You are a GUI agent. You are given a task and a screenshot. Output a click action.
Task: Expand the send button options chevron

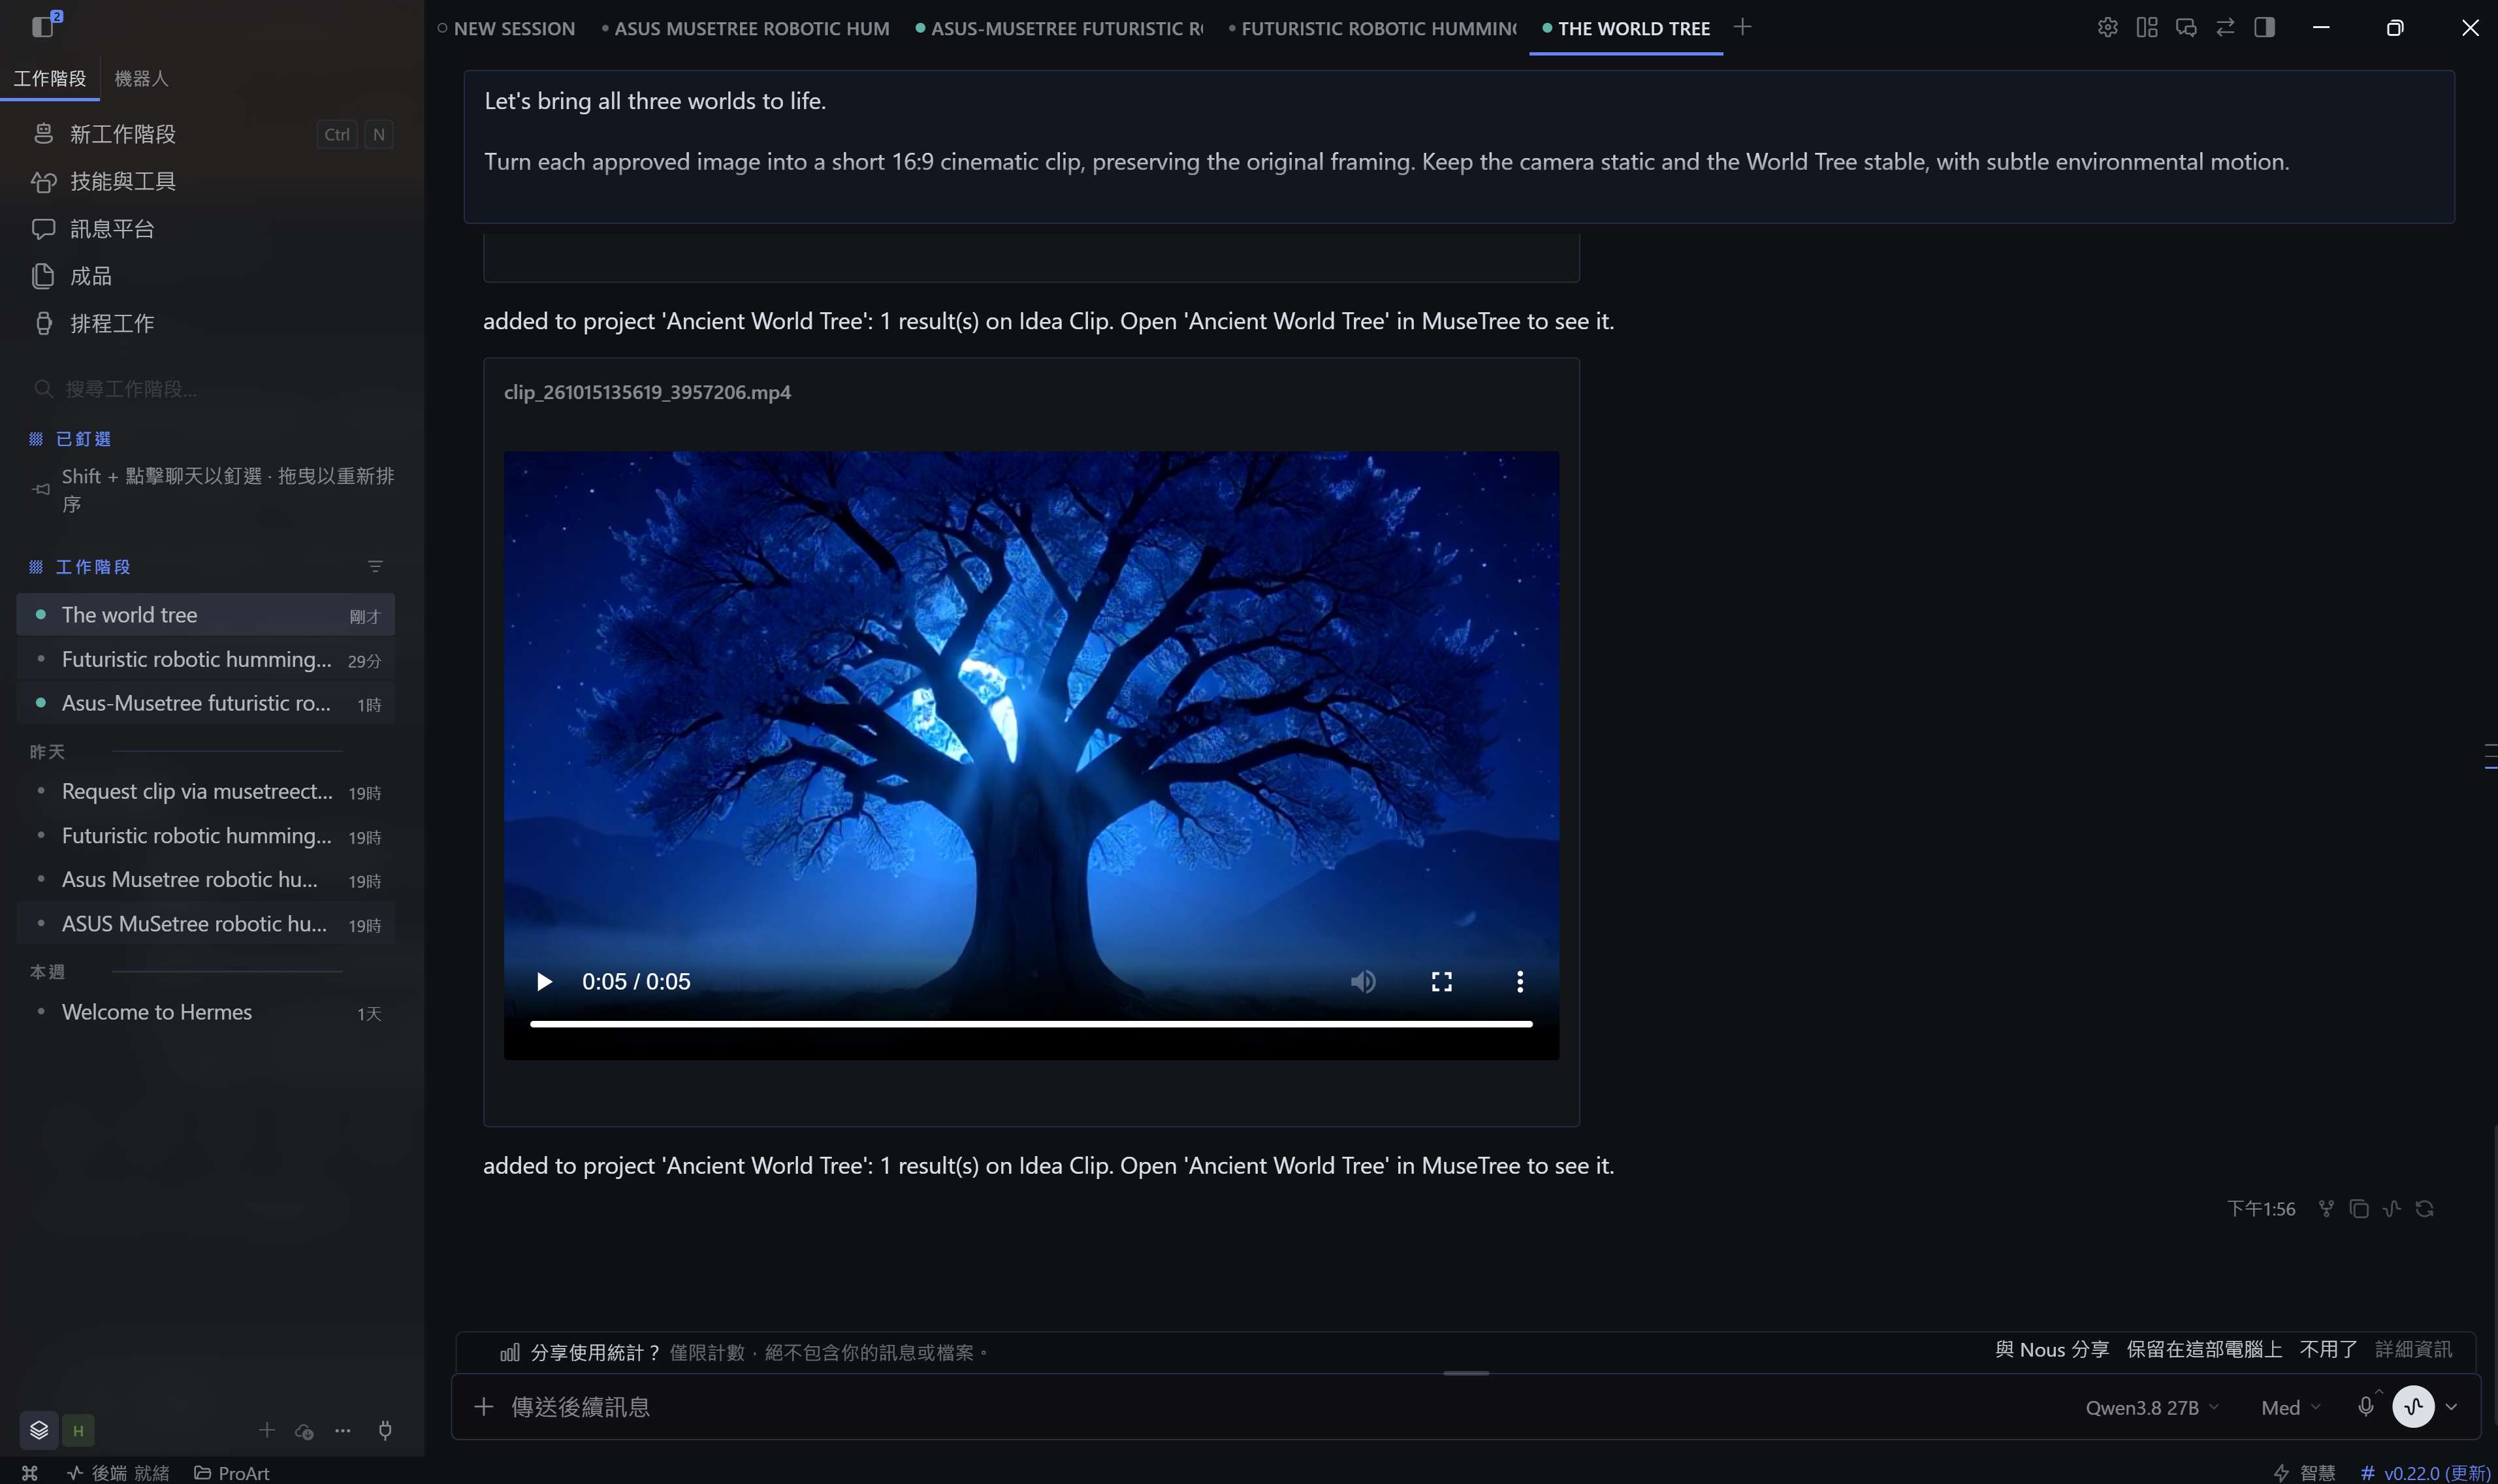[x=2450, y=1407]
